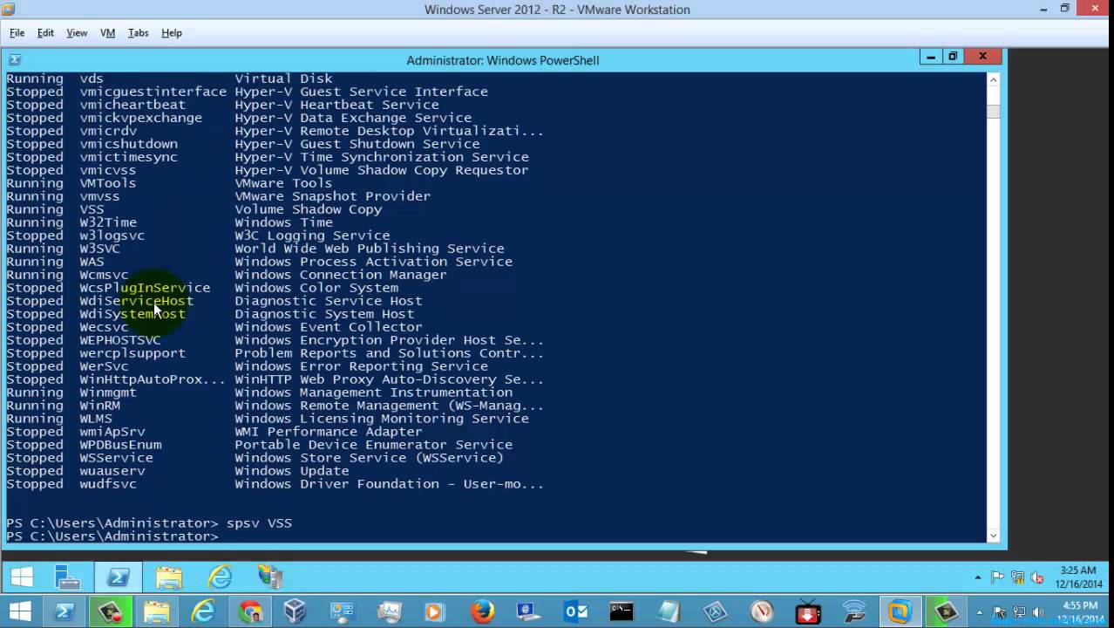Click the 'VMTools' service name
The image size is (1114, 628).
pyautogui.click(x=108, y=183)
